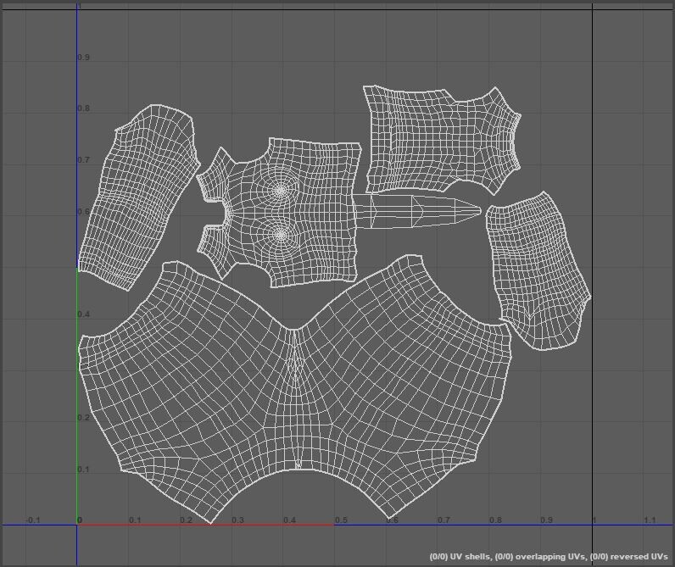
Task: Click the -0.1 label on the U axis
Action: pos(32,520)
